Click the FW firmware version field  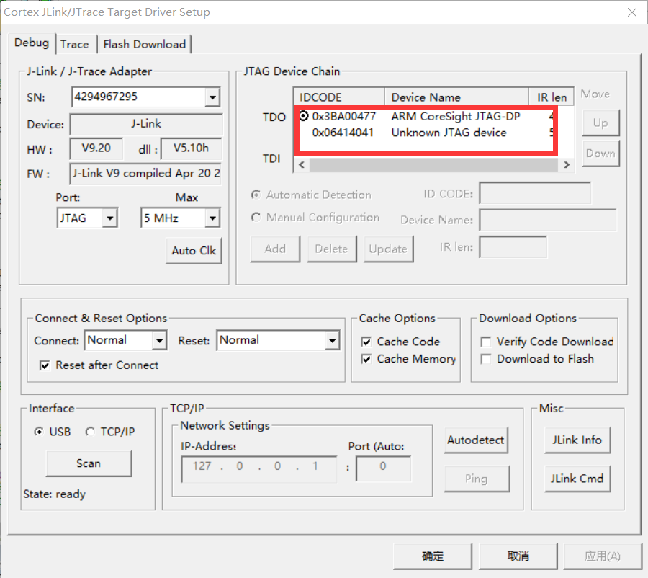[x=146, y=174]
